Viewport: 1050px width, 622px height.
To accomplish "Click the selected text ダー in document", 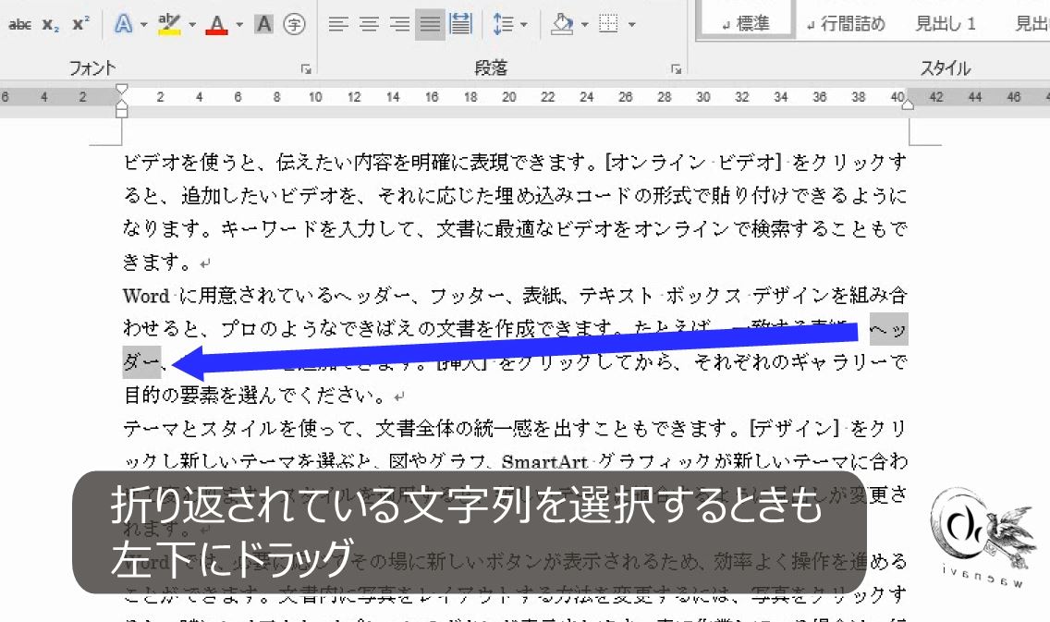I will pos(141,362).
